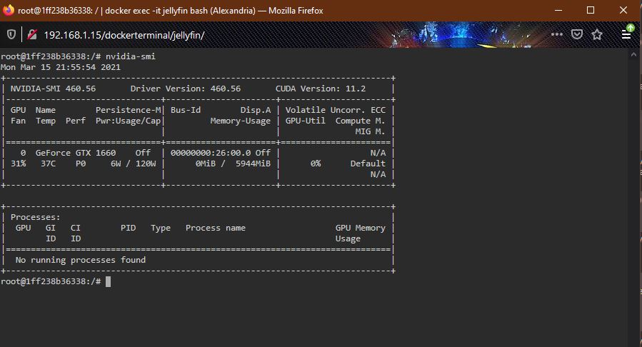Click the Firefox logo in title bar

(x=8, y=10)
